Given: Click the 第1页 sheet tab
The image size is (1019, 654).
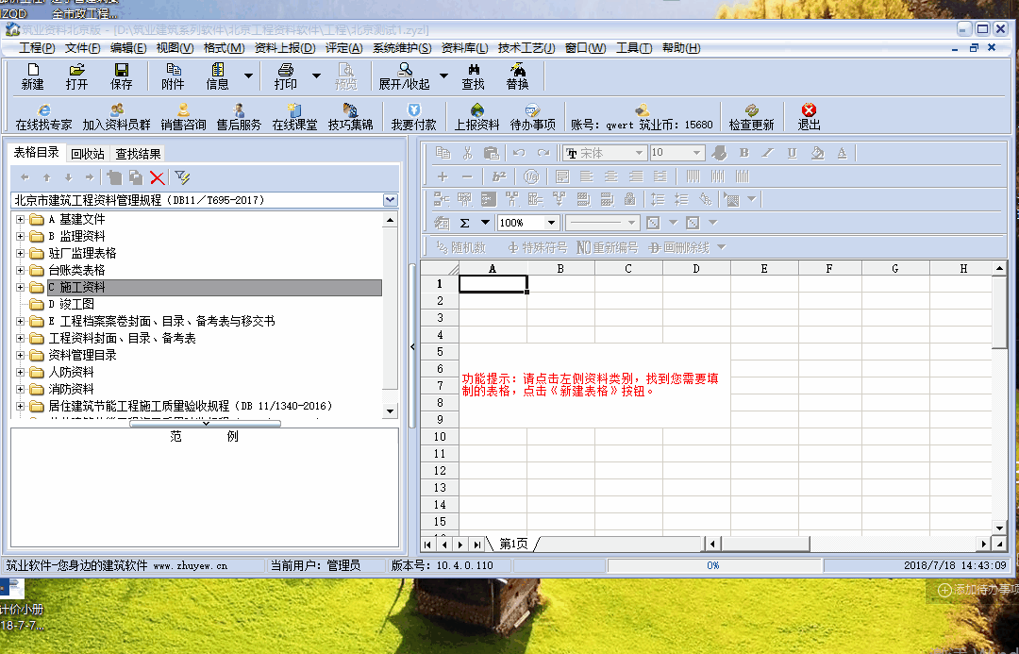Looking at the screenshot, I should point(513,544).
